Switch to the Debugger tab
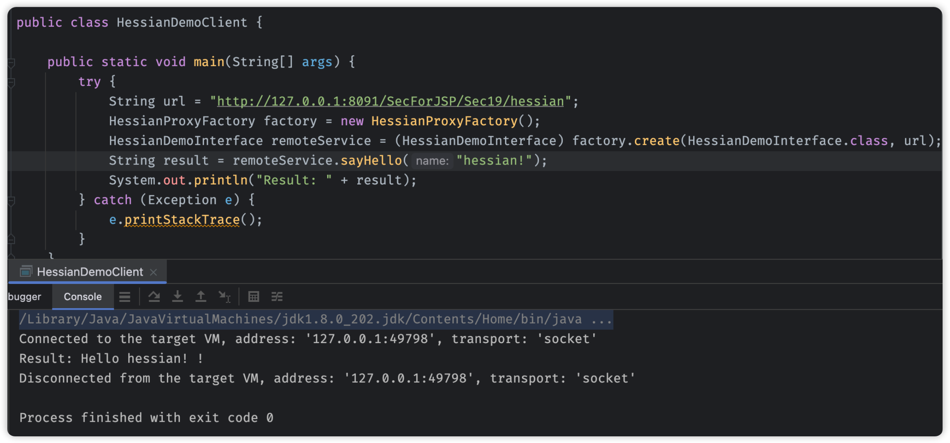 coord(24,296)
